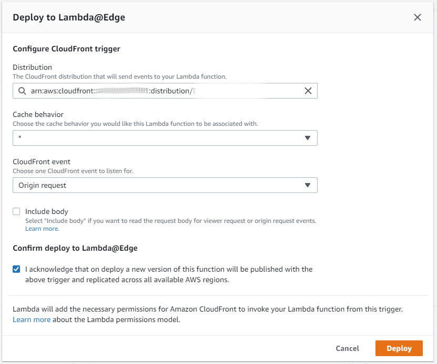
Task: Click the "Cache behavior" field label
Action: (38, 114)
